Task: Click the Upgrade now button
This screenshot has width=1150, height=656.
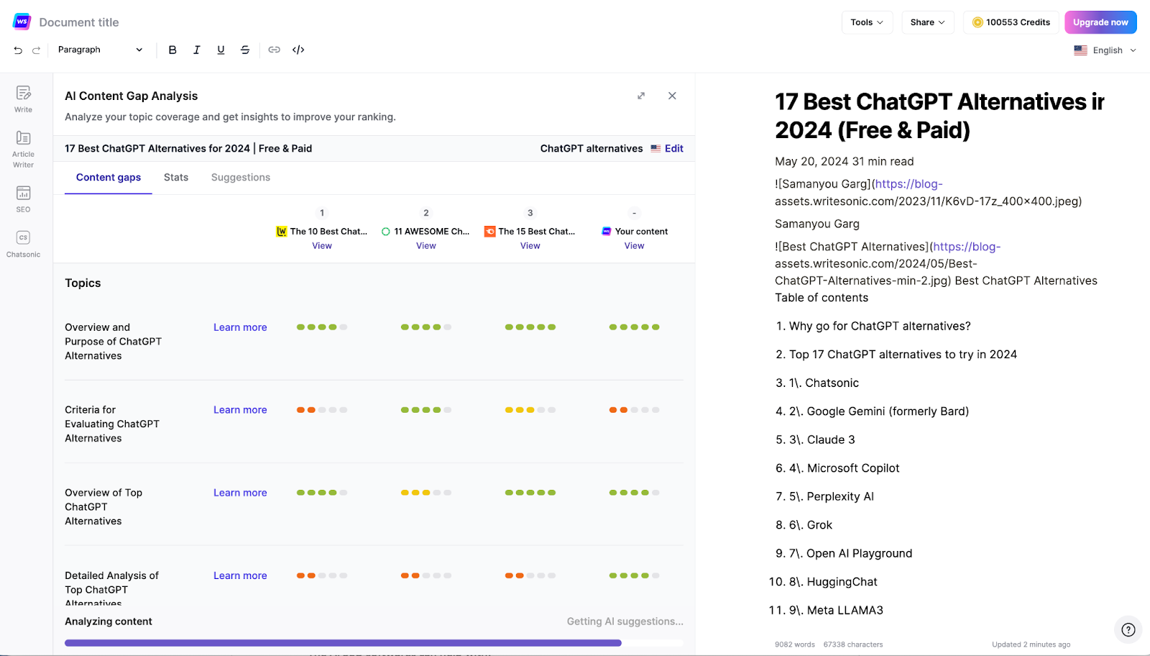Action: [1100, 22]
